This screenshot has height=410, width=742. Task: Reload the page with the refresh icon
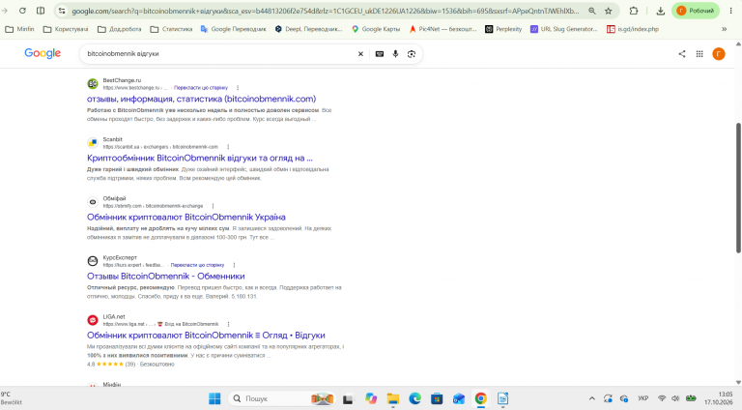[22, 11]
